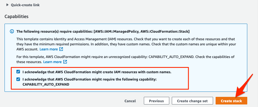Uncheck the IAM custom names acknowledgement checkbox
Viewport: 258px width, 107px height.
[18, 72]
